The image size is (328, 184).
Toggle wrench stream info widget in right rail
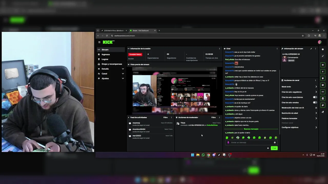pyautogui.click(x=323, y=105)
